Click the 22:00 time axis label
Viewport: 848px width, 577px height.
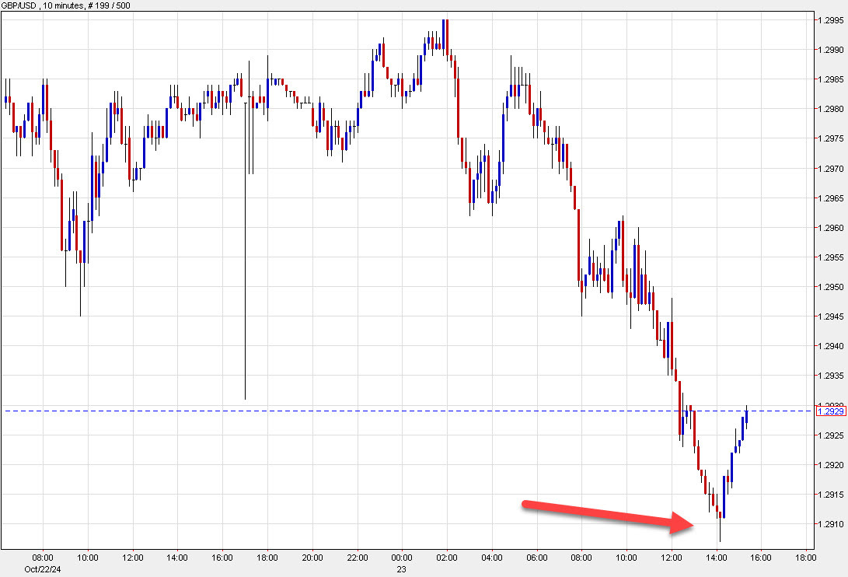357,558
